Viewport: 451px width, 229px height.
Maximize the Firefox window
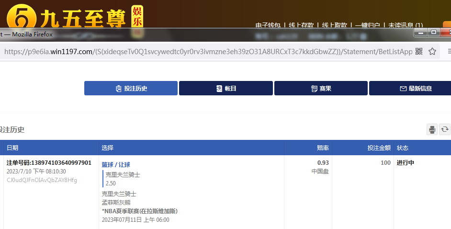(x=434, y=33)
